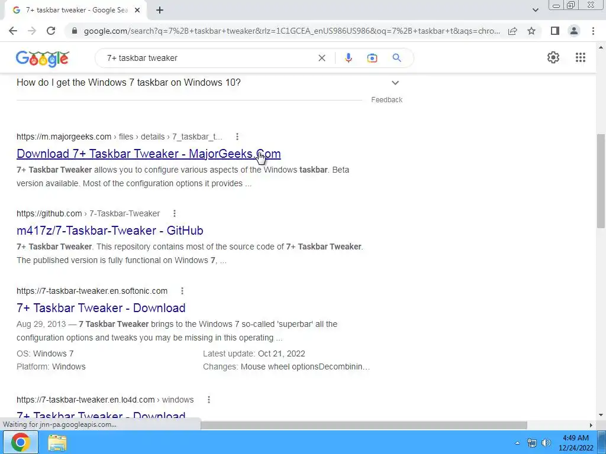Close the 7+ taskbar tweaker tab

click(137, 10)
